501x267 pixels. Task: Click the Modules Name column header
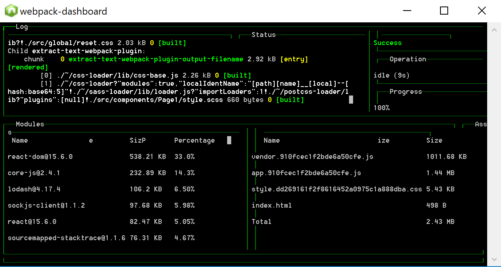click(20, 141)
